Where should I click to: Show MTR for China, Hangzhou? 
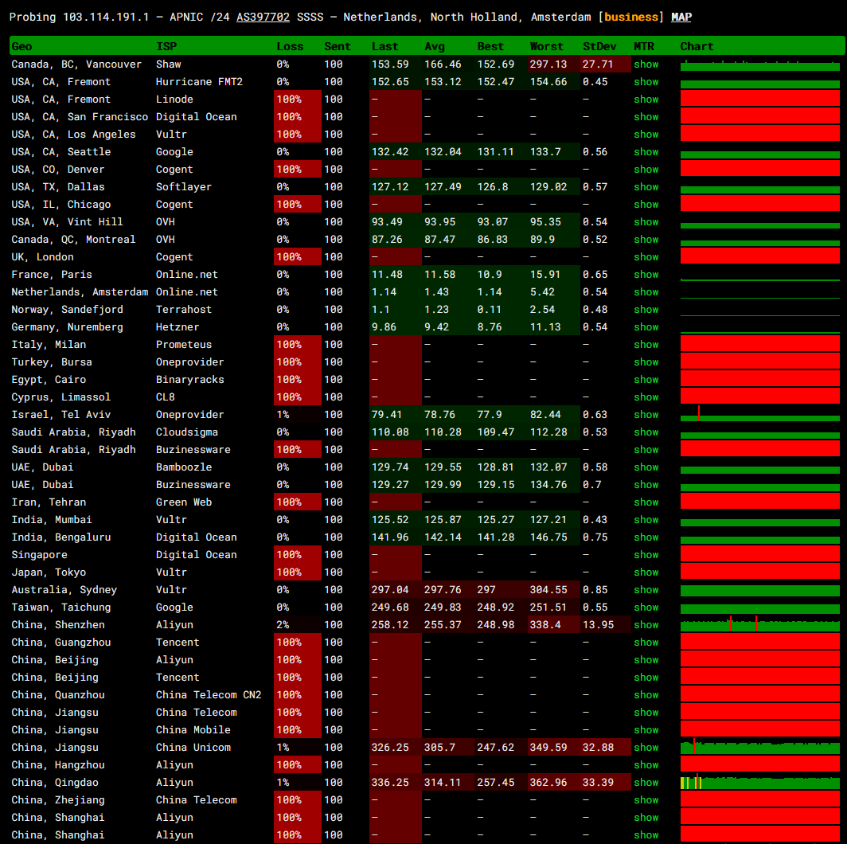[646, 765]
